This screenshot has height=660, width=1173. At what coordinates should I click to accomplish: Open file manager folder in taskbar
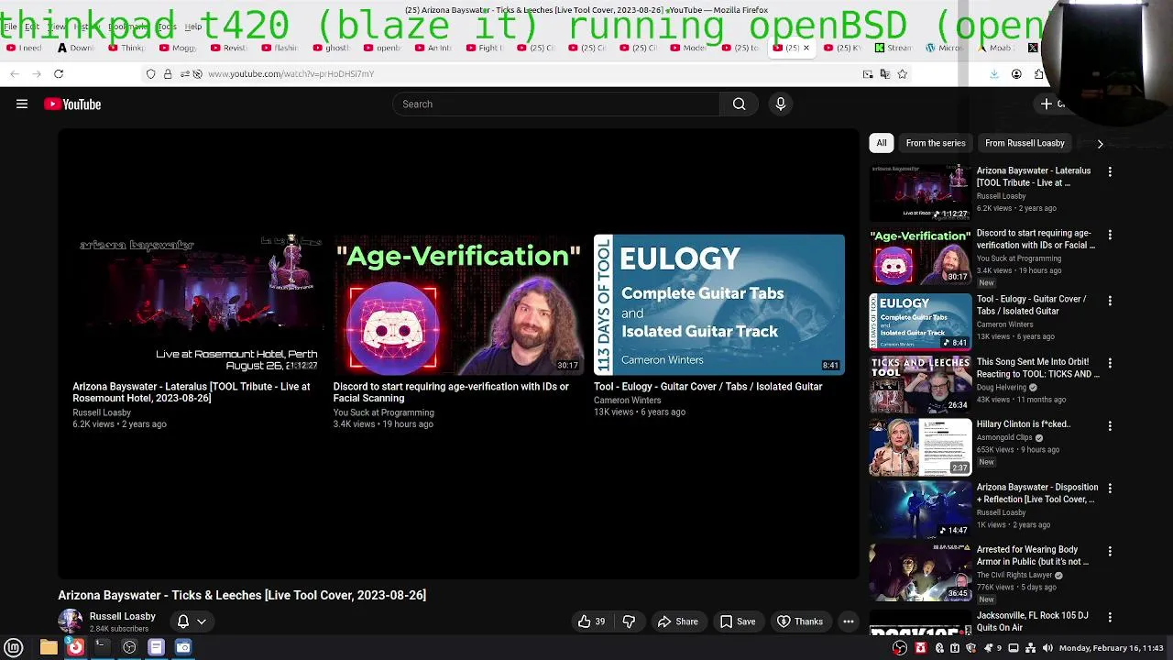coord(49,647)
